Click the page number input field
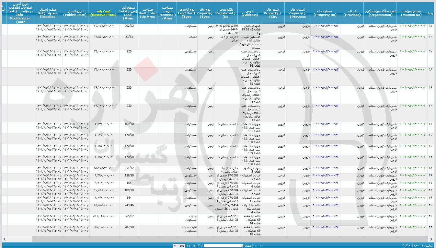This screenshot has width=436, height=248. click(x=223, y=246)
